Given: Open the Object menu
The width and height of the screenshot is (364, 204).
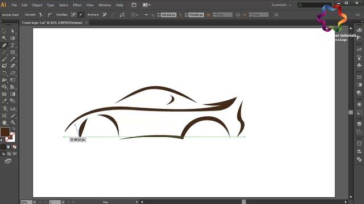Looking at the screenshot, I should pyautogui.click(x=37, y=5).
